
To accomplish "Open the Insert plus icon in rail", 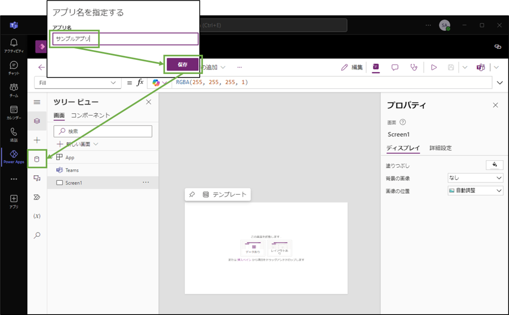I will (x=37, y=140).
